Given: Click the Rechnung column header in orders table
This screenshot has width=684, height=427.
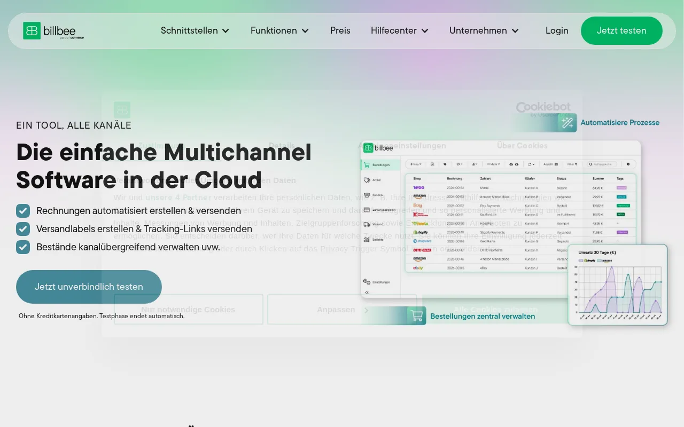Looking at the screenshot, I should (454, 178).
